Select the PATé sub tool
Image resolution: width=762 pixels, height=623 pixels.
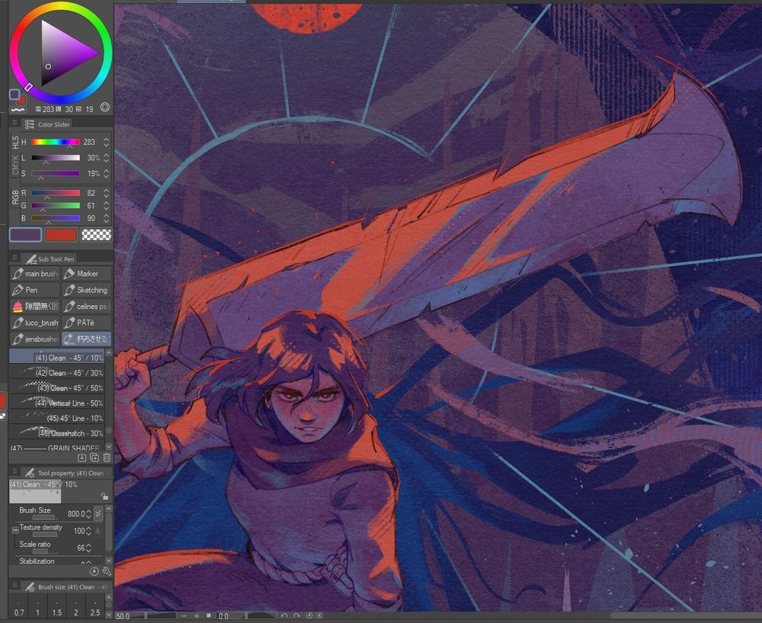[x=86, y=323]
